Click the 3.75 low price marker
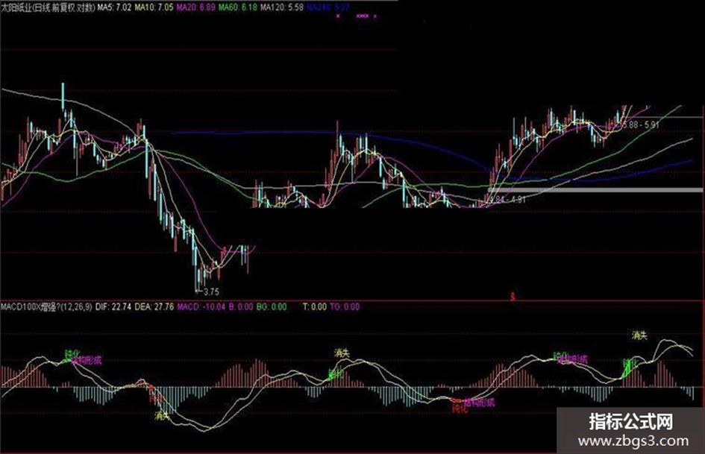Viewport: 705px width, 454px height. point(211,291)
